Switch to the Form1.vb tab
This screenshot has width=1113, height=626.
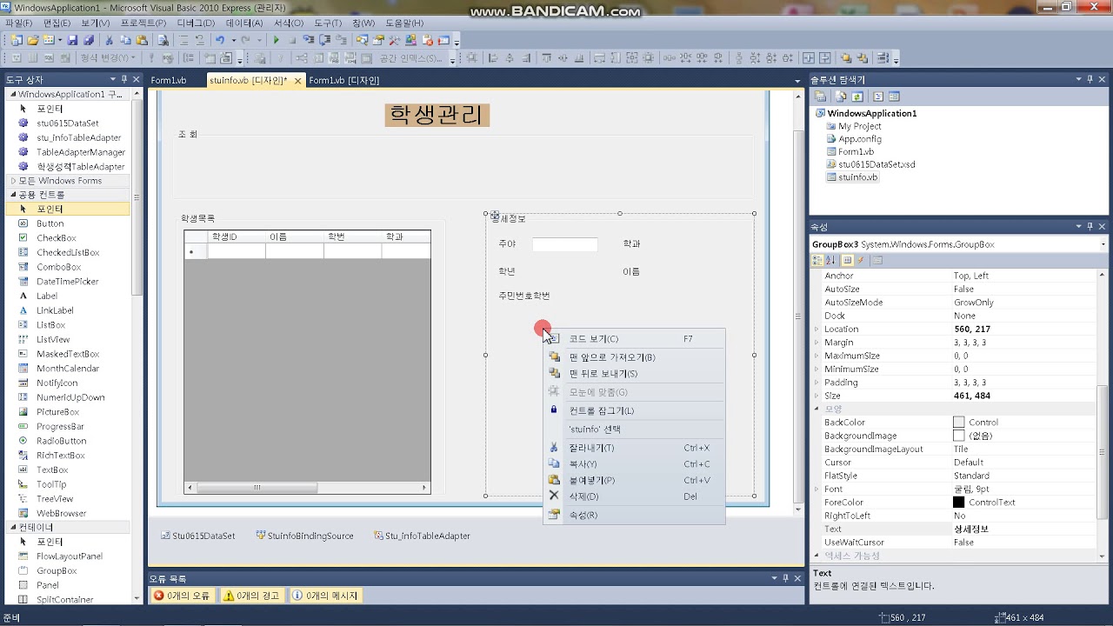[169, 80]
